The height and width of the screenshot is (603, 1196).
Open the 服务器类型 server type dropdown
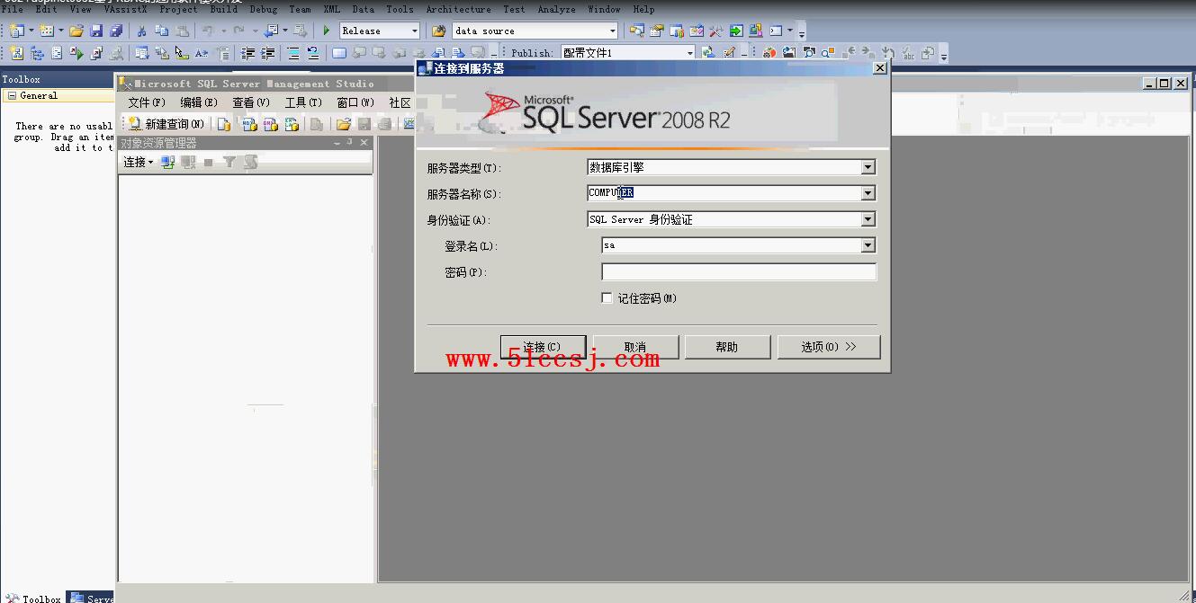[x=868, y=167]
